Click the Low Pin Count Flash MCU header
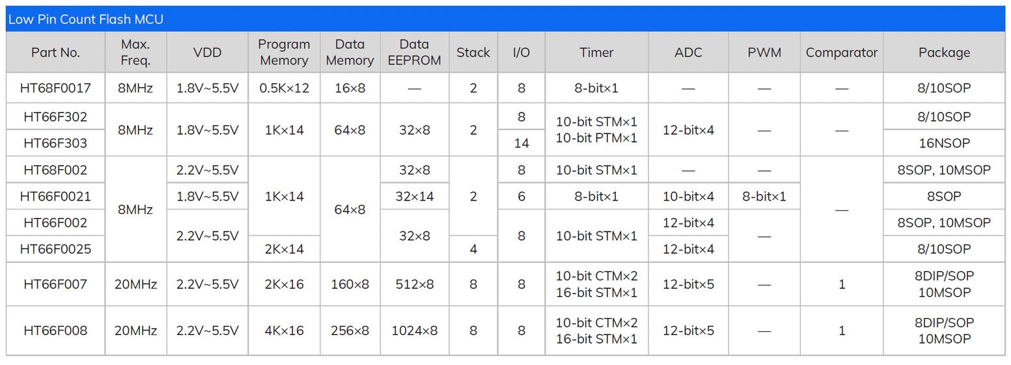Screen dimensions: 1011x365 [x=86, y=20]
